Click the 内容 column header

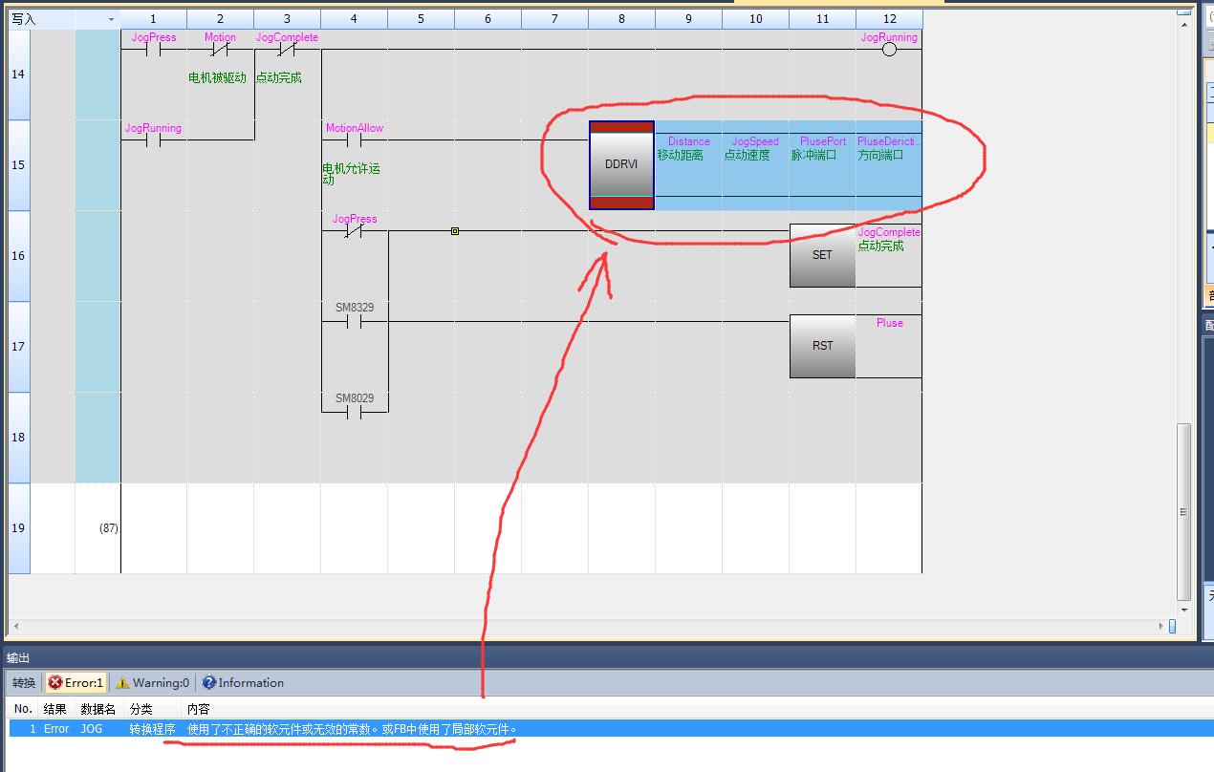click(x=199, y=709)
